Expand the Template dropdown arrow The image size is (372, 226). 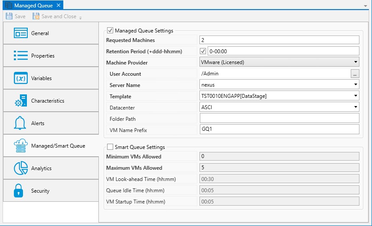356,96
